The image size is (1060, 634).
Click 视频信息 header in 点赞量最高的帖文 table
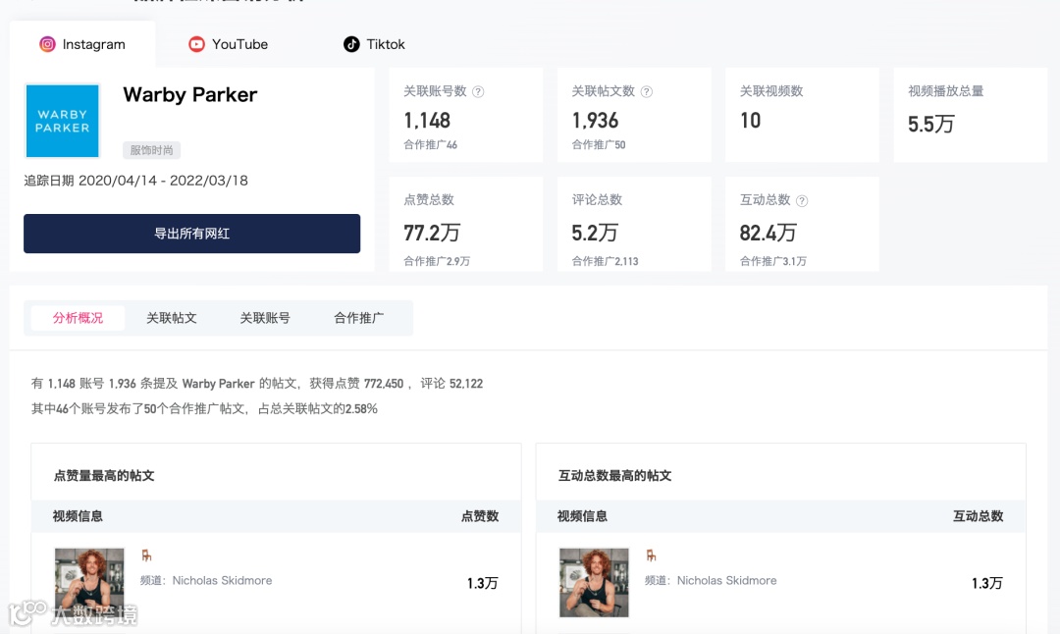pyautogui.click(x=78, y=516)
